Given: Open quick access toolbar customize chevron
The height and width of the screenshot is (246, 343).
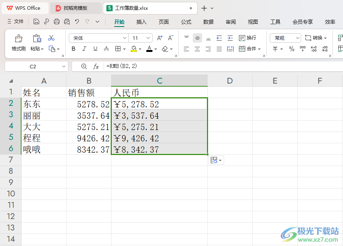Looking at the screenshot, I should (x=97, y=21).
